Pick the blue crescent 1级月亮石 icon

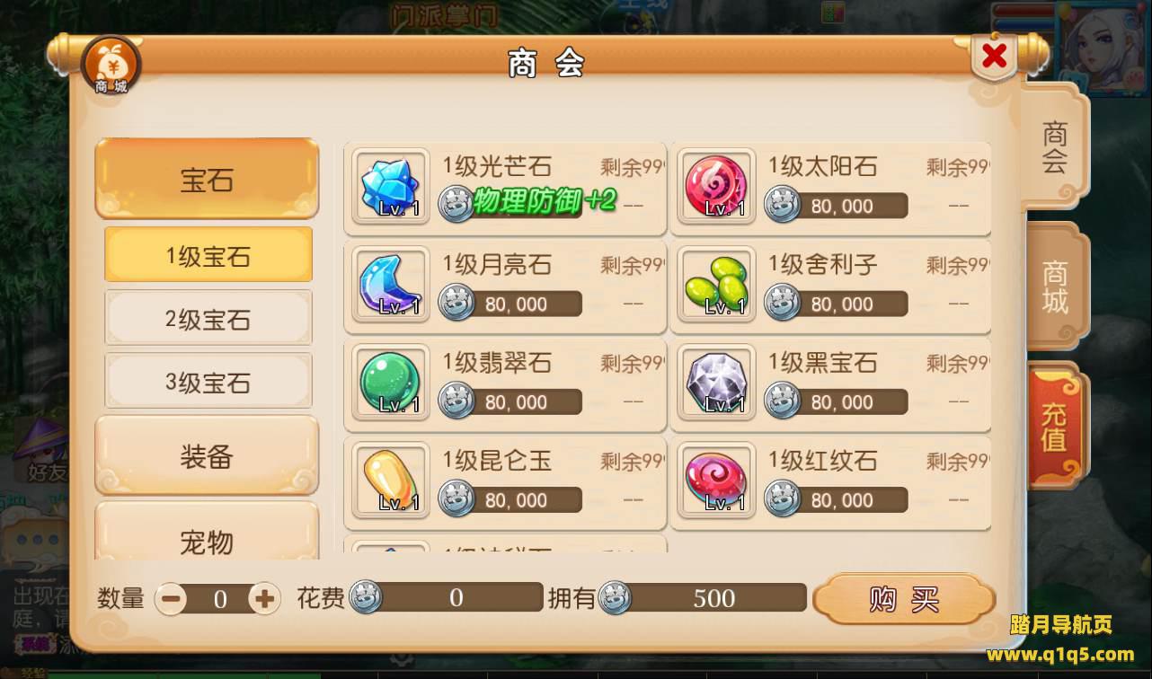pos(390,285)
